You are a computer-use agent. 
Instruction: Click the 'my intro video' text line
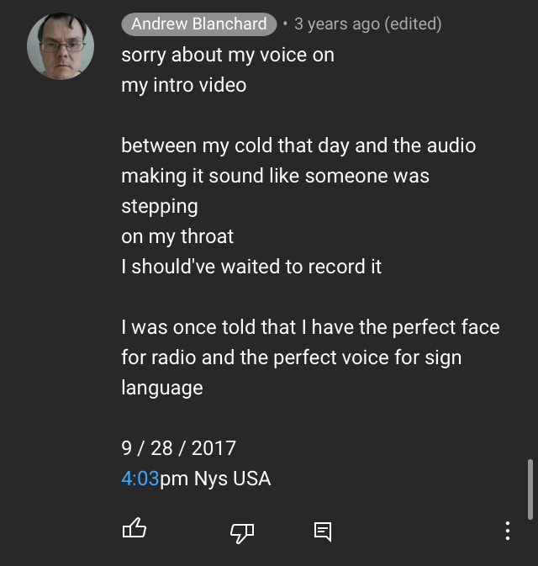coord(183,86)
